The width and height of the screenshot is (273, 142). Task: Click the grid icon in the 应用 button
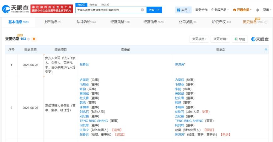179,10
